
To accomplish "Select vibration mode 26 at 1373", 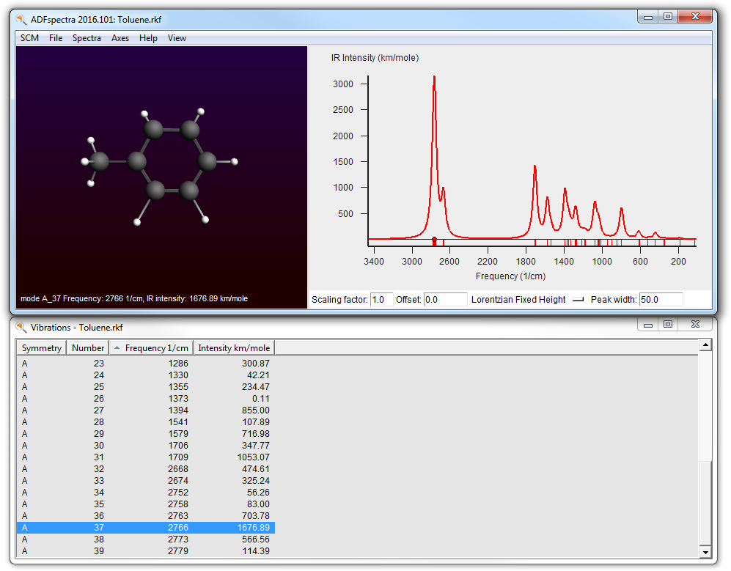I will point(145,399).
